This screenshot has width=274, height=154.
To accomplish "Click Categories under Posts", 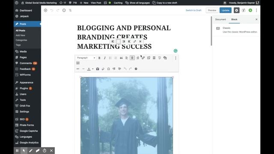I will pyautogui.click(x=21, y=40).
